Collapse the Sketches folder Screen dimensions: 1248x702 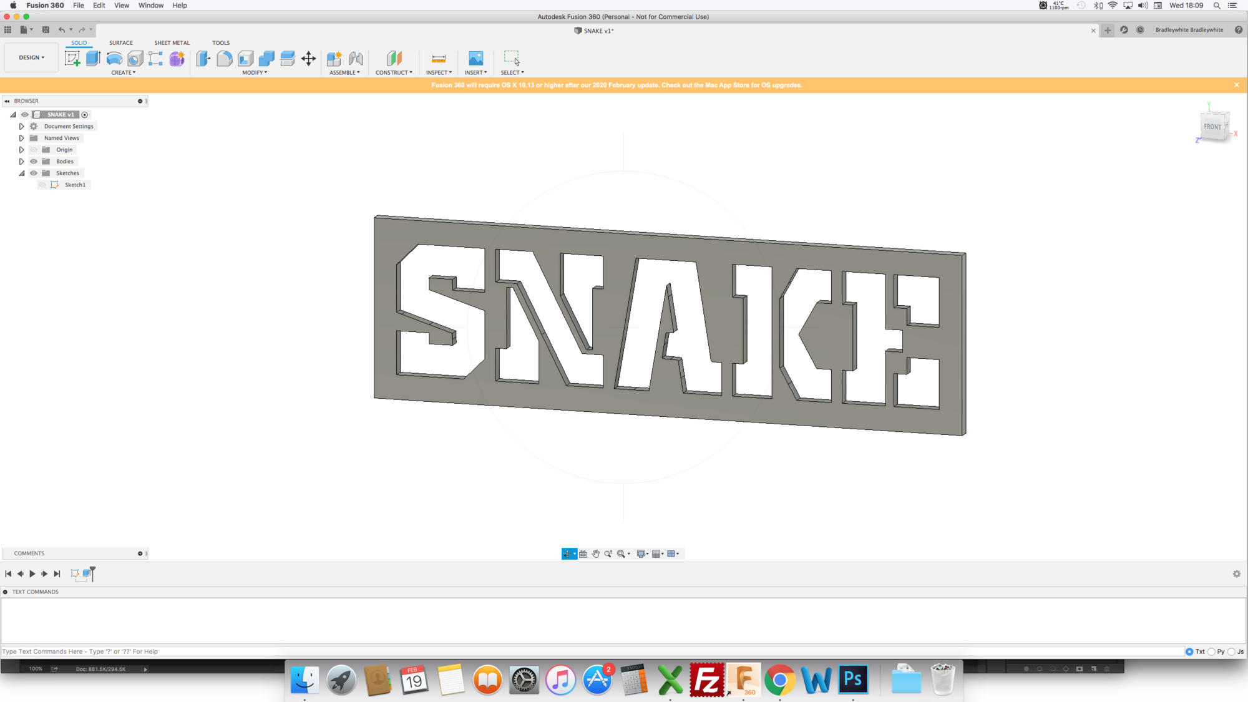click(x=21, y=173)
